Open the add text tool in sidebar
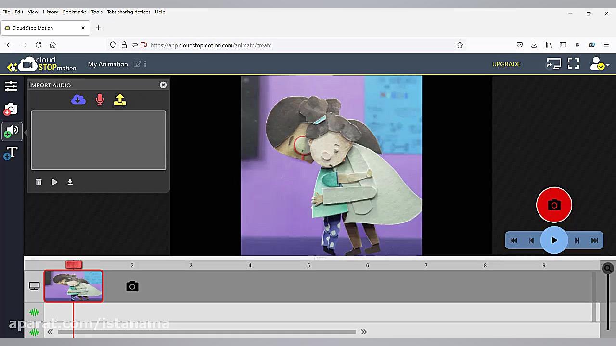The height and width of the screenshot is (346, 616). click(11, 153)
